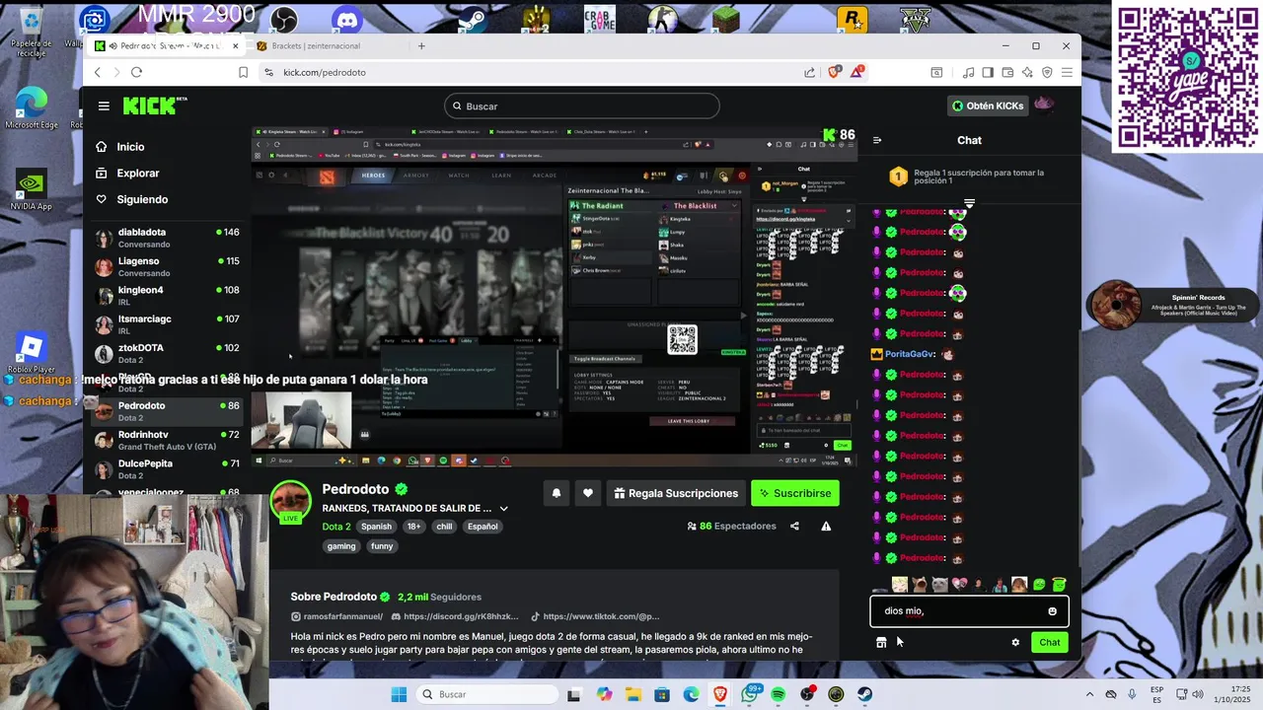Open a new browser tab
The height and width of the screenshot is (710, 1263).
click(421, 46)
